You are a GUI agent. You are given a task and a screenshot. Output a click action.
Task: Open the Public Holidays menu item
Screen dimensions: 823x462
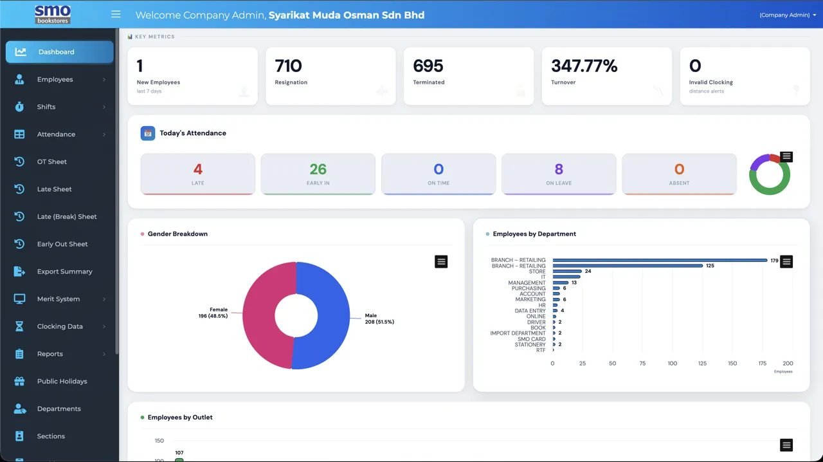pos(60,382)
